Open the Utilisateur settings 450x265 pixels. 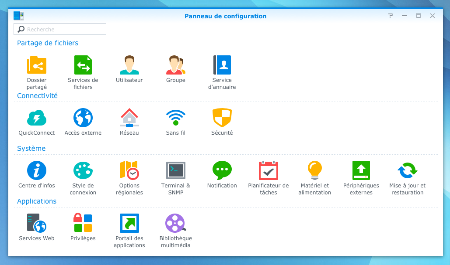(129, 65)
